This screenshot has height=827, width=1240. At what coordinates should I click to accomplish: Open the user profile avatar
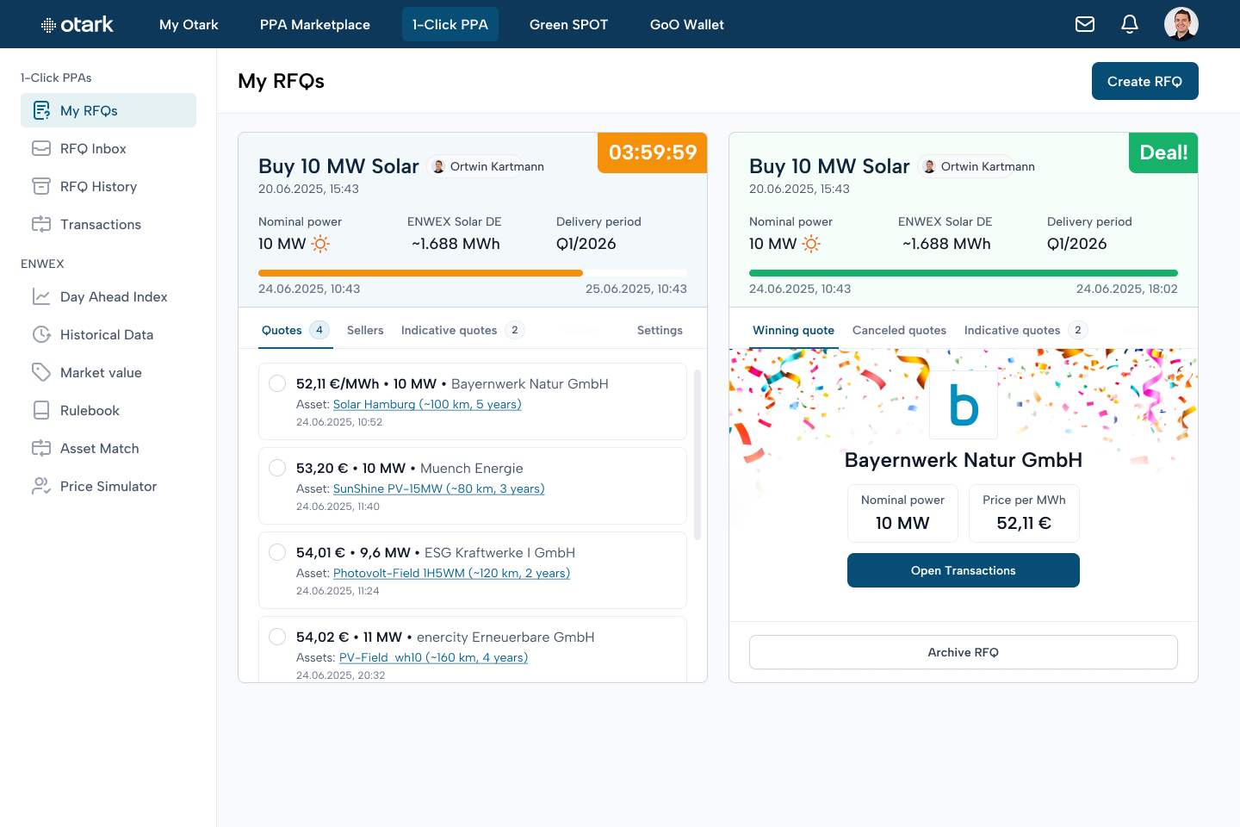point(1181,24)
